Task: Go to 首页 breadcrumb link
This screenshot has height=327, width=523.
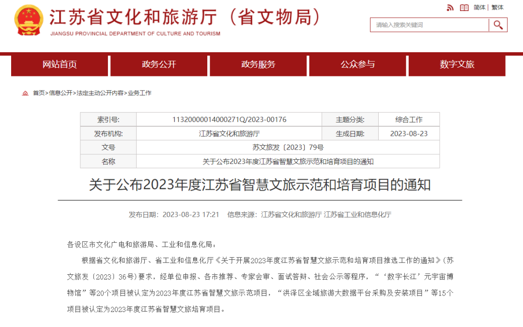Action: [x=39, y=93]
